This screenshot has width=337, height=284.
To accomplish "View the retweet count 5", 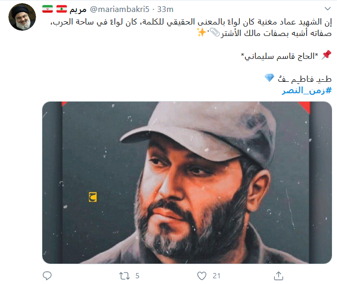I will pyautogui.click(x=137, y=276).
